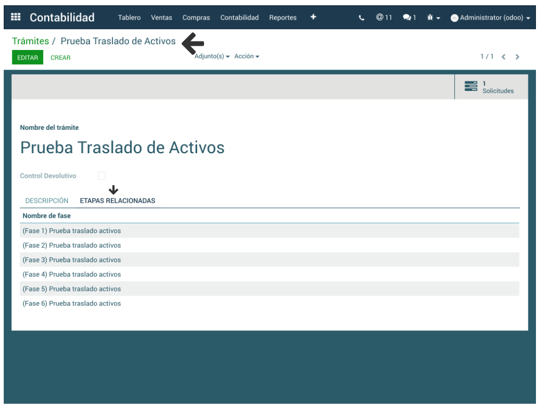Image resolution: width=545 pixels, height=408 pixels.
Task: Click the Crear button
Action: tap(60, 57)
